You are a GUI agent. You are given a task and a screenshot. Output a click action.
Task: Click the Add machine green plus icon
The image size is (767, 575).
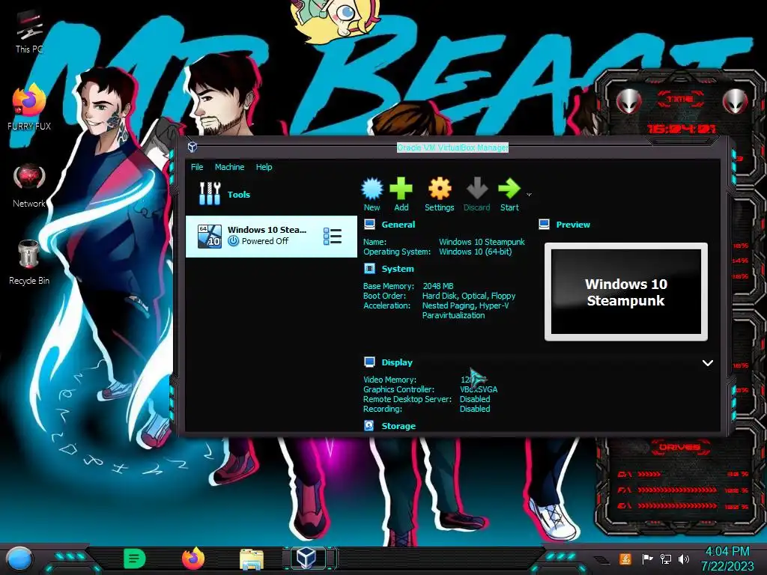point(401,189)
